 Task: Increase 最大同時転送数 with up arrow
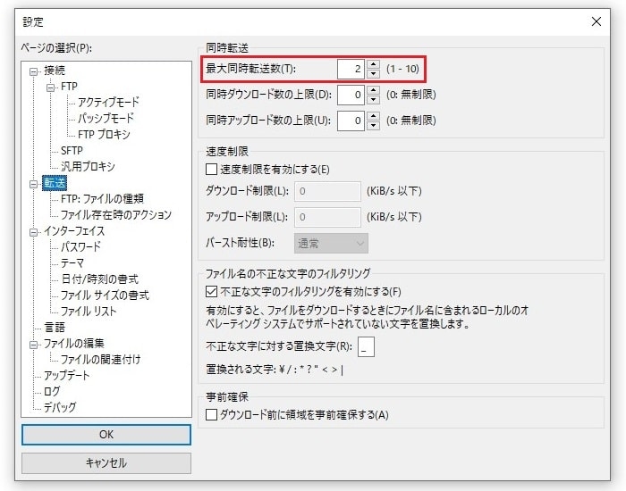(374, 64)
